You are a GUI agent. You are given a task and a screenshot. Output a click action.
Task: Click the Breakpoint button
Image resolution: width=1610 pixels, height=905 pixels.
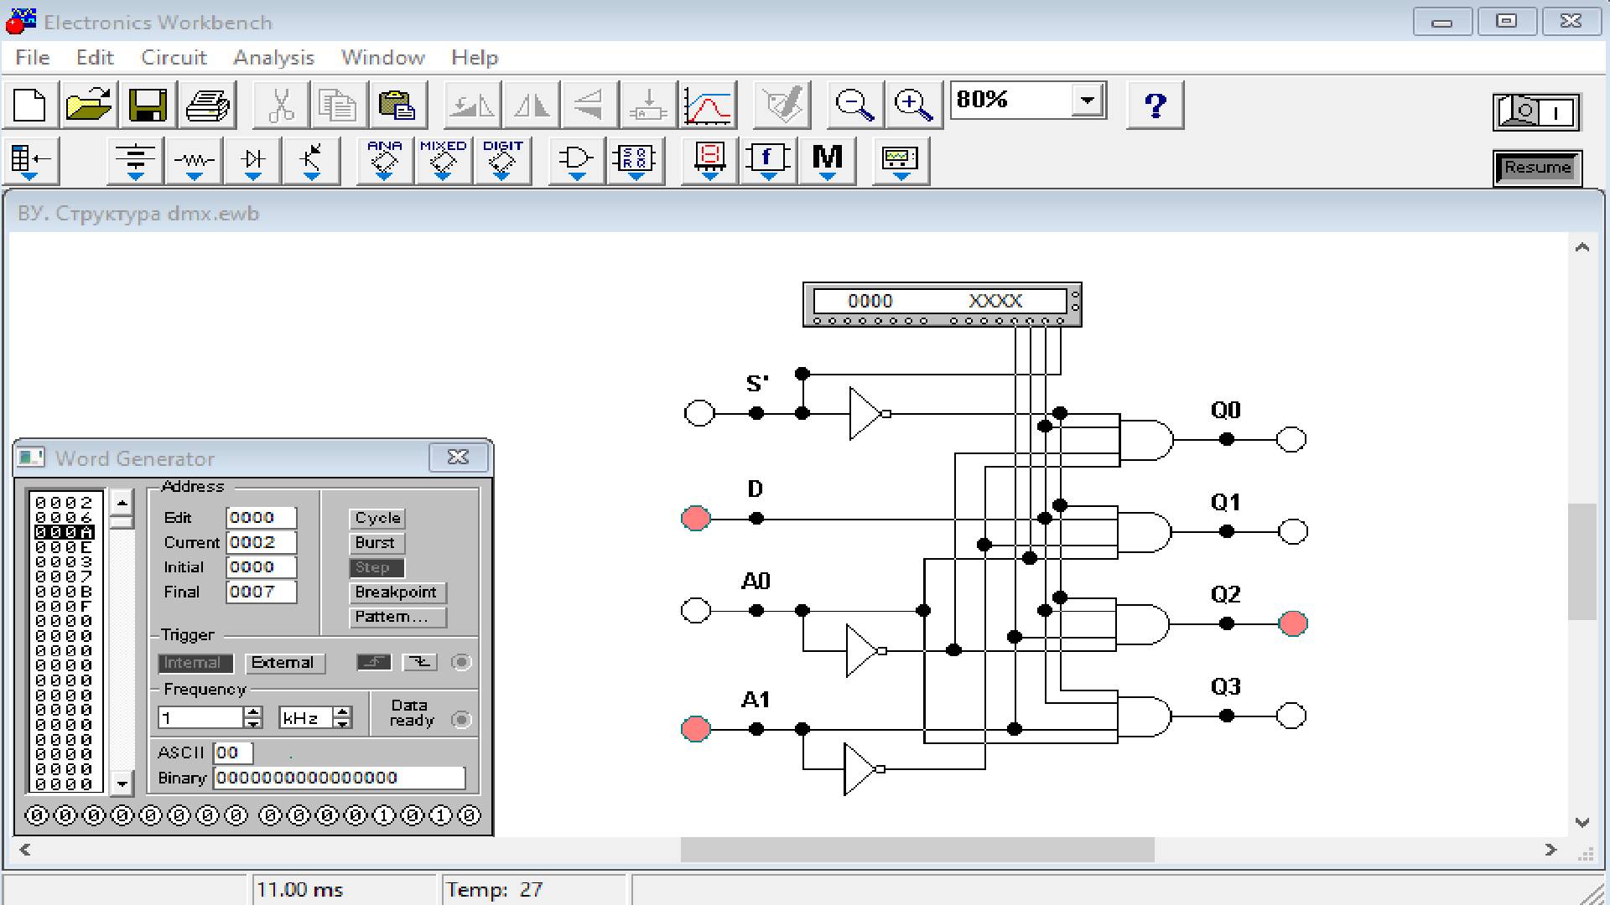(396, 592)
